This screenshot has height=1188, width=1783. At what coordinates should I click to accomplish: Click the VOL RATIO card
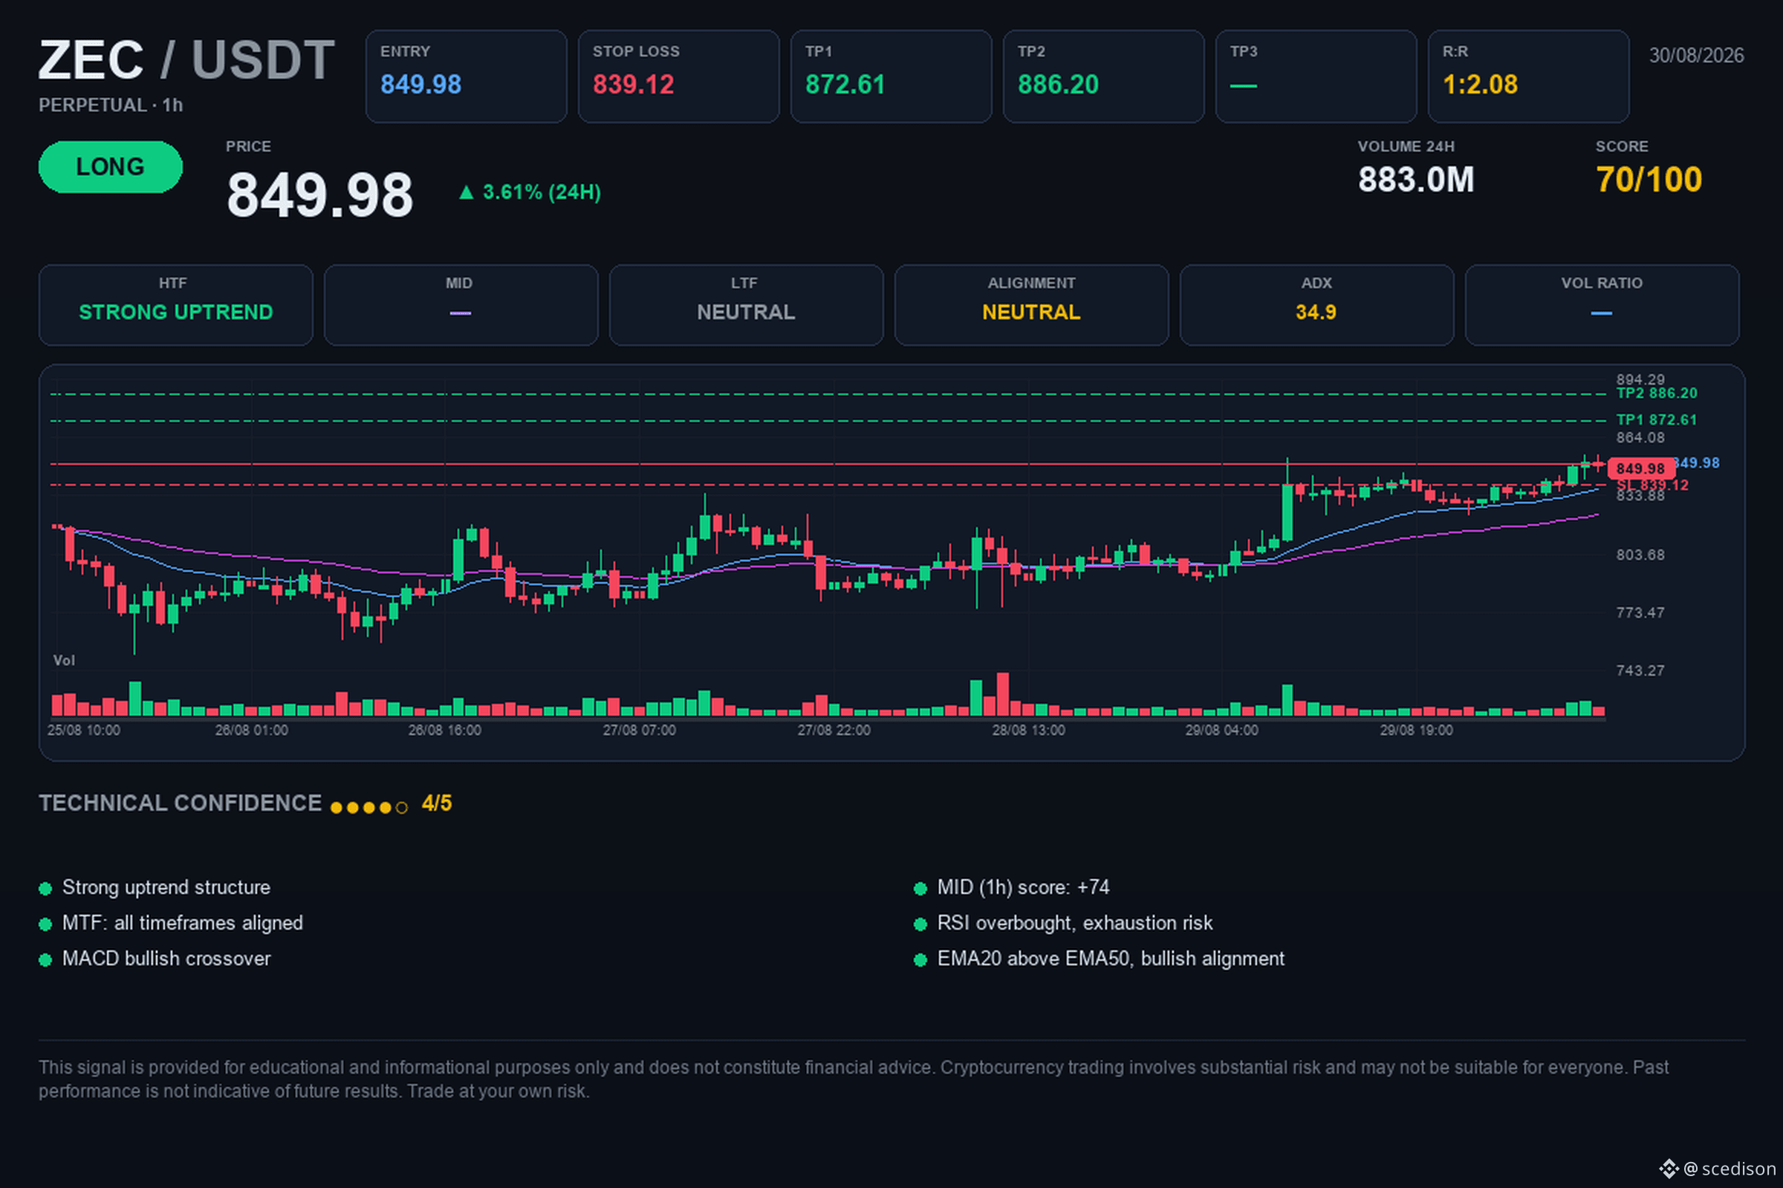pyautogui.click(x=1602, y=304)
